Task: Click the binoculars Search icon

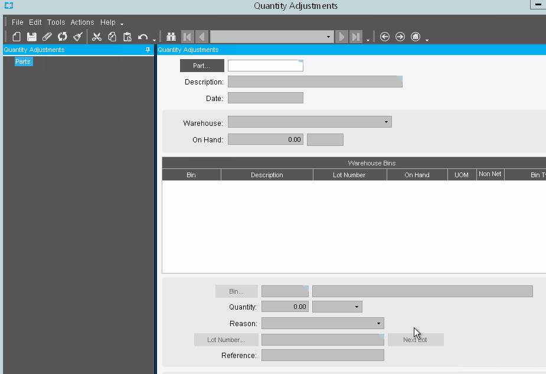Action: coord(171,37)
